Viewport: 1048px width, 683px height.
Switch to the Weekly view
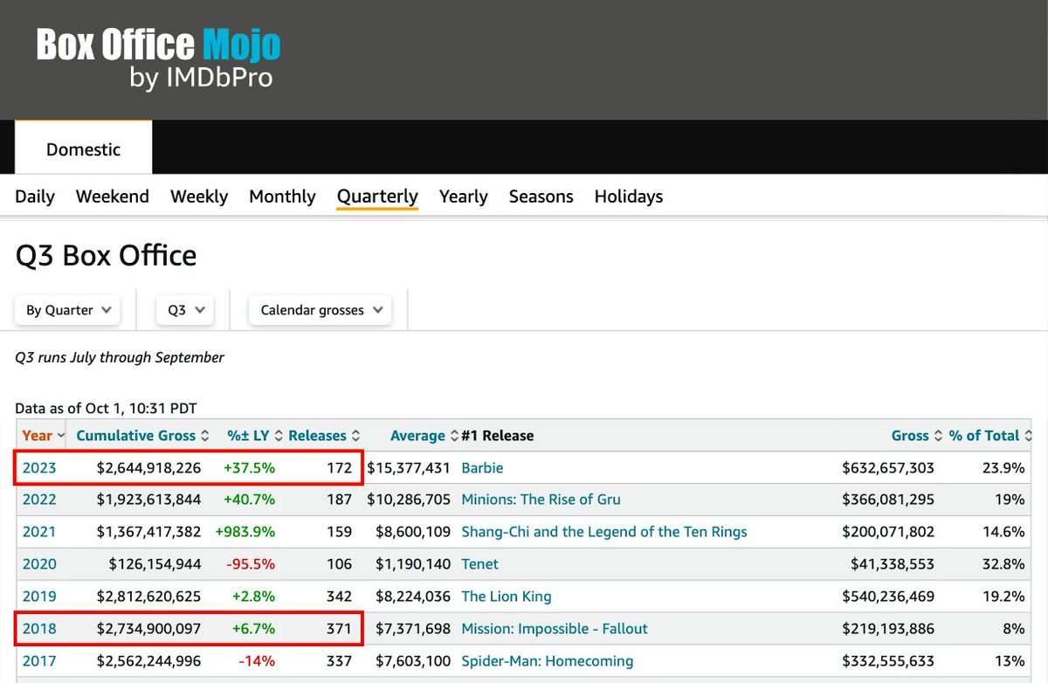tap(199, 197)
